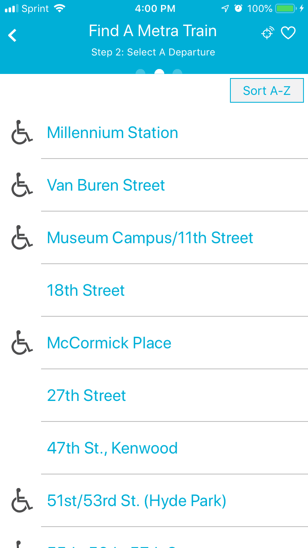Image resolution: width=308 pixels, height=548 pixels.
Task: Select 47th St., Kenwood station
Action: (113, 448)
